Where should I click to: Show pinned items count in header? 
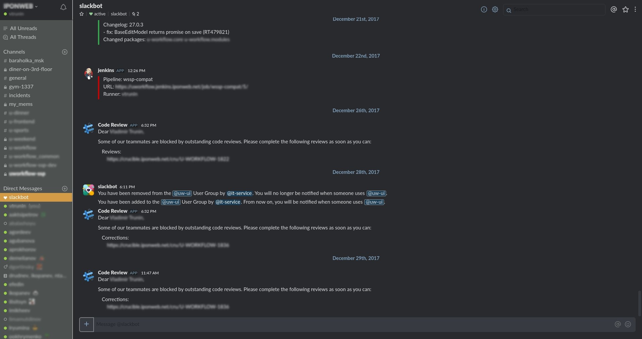click(x=136, y=14)
